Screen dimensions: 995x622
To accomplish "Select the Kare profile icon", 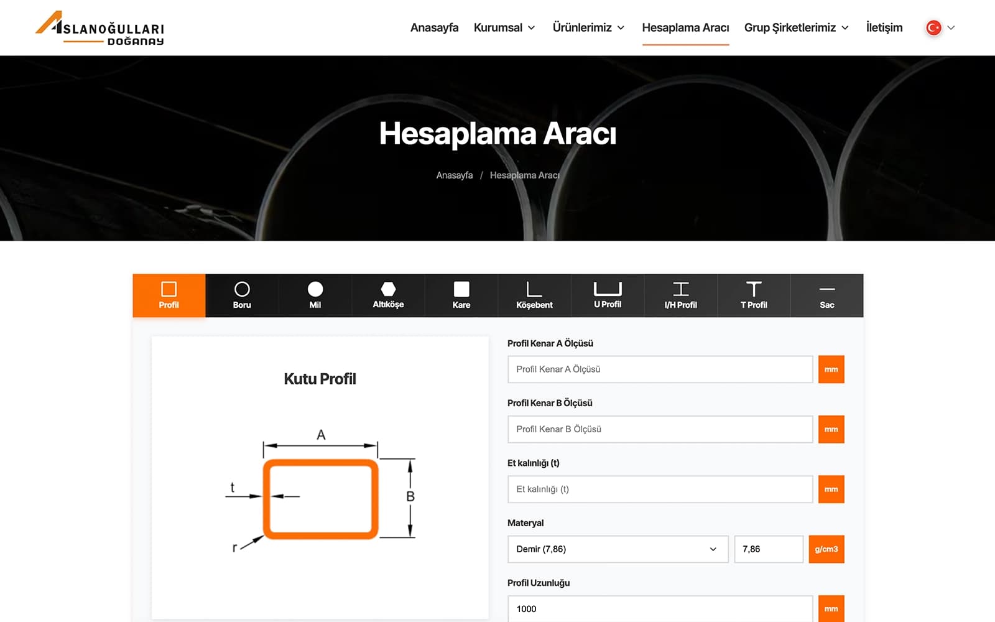I will point(461,295).
